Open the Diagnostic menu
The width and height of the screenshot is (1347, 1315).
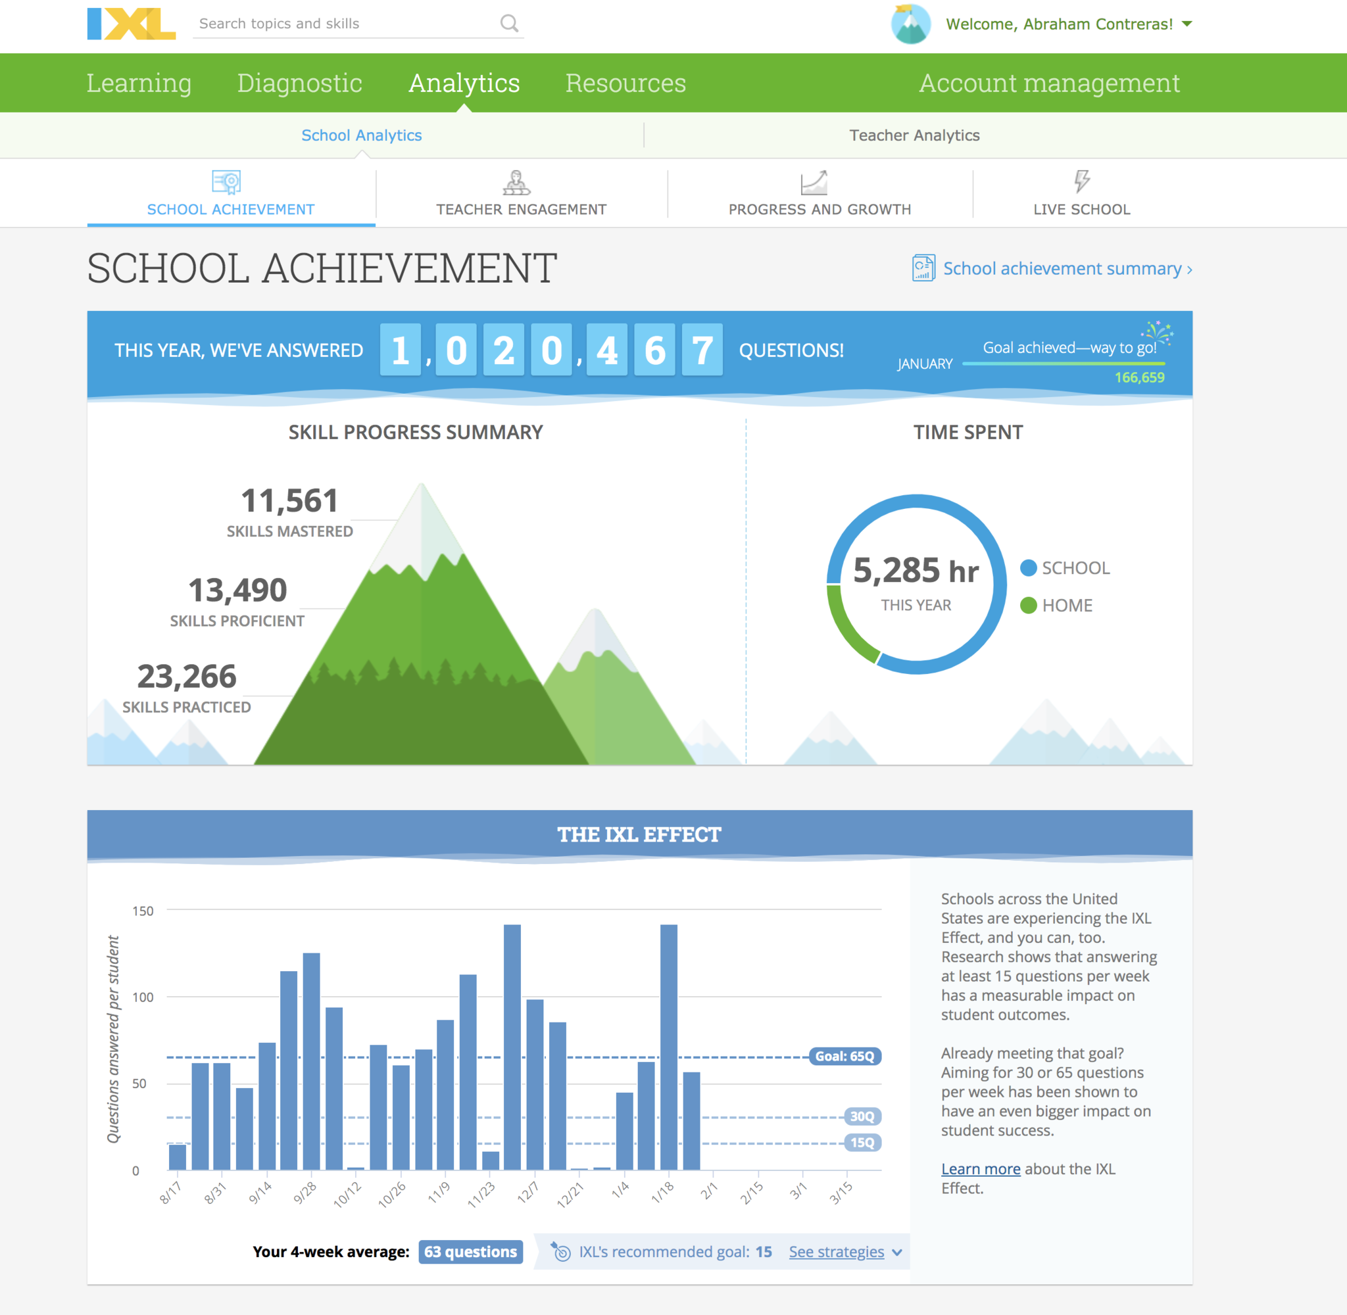(299, 83)
